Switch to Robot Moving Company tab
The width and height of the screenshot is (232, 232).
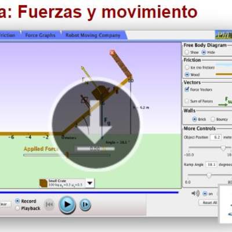[x=93, y=35]
